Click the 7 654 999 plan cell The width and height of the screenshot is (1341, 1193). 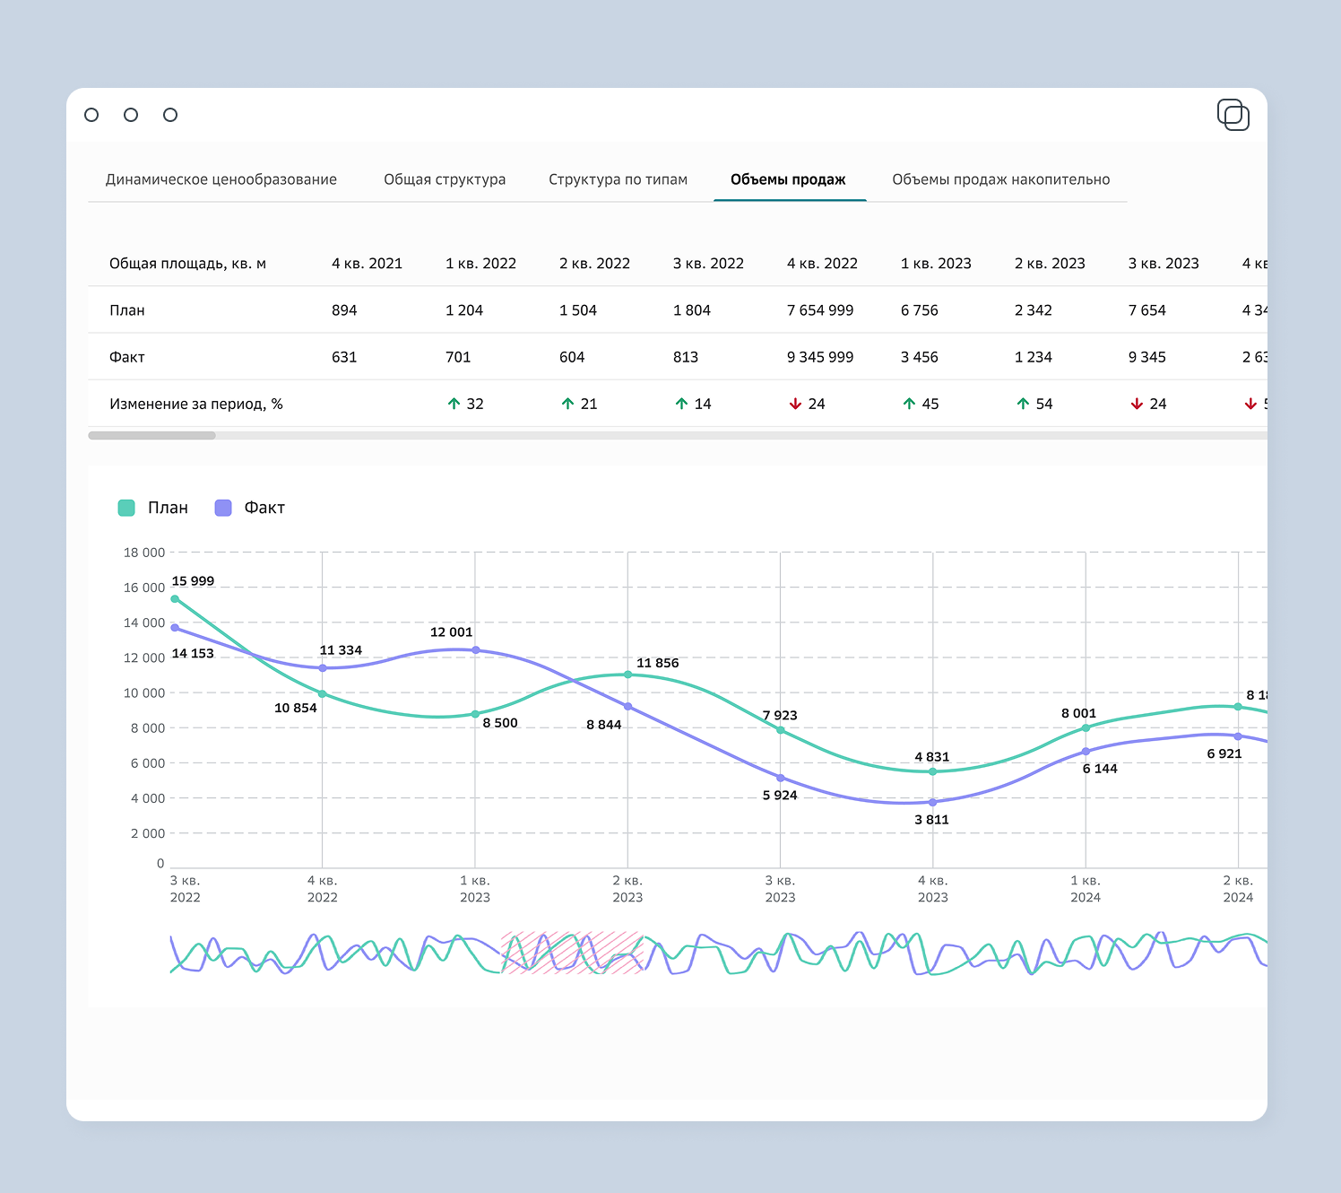[820, 310]
